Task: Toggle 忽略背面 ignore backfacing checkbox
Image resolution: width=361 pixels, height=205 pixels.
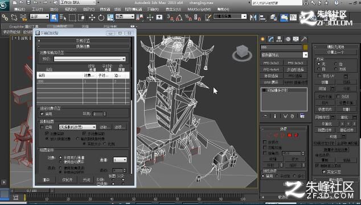Action: tap(265, 148)
